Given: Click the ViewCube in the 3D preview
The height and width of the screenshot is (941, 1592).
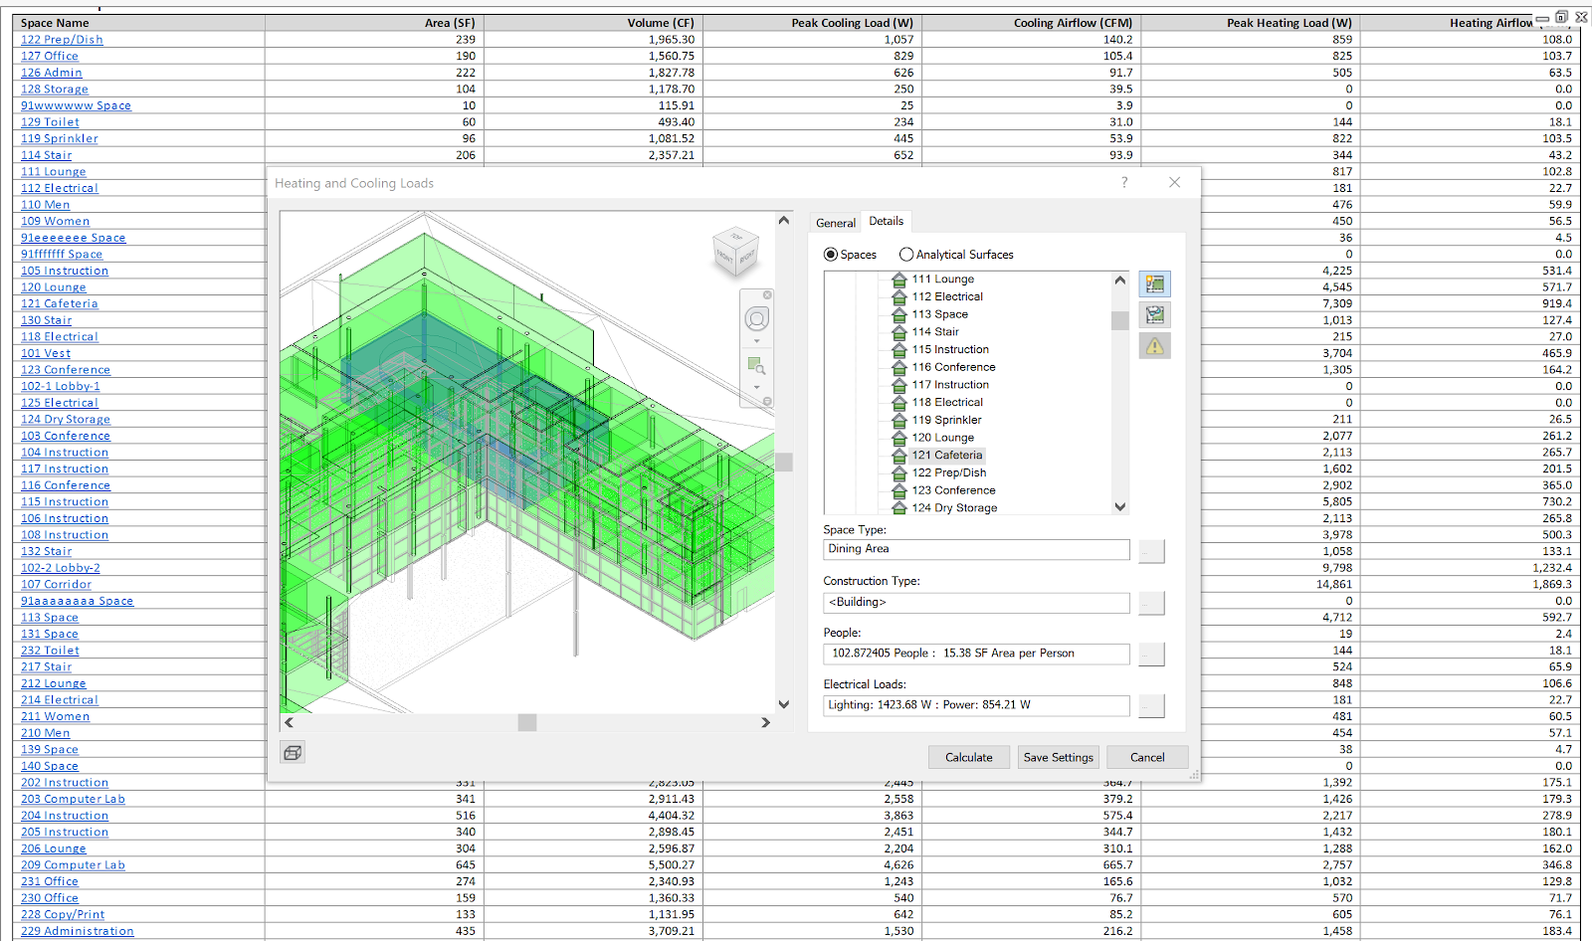Looking at the screenshot, I should (736, 253).
